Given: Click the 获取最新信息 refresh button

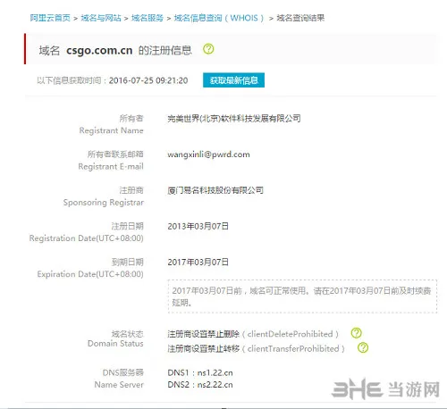Looking at the screenshot, I should pyautogui.click(x=233, y=80).
